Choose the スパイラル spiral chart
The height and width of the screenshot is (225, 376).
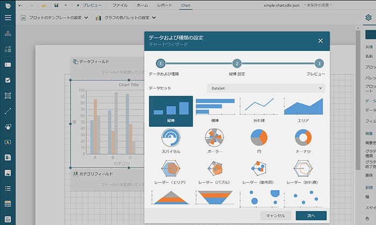pos(171,141)
